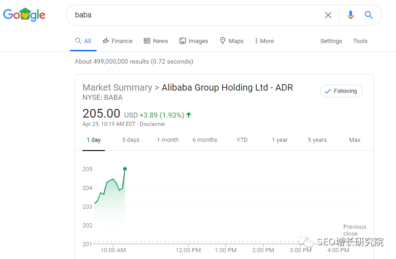Screen dimensions: 396x259
Task: Click the blue magnifier search icon
Action: pyautogui.click(x=369, y=15)
